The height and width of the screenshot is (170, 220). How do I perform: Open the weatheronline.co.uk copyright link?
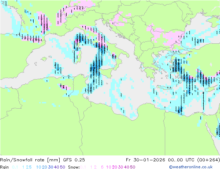tap(191, 167)
